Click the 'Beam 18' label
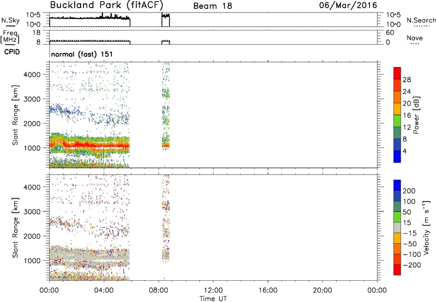The width and height of the screenshot is (436, 302). pos(213,6)
